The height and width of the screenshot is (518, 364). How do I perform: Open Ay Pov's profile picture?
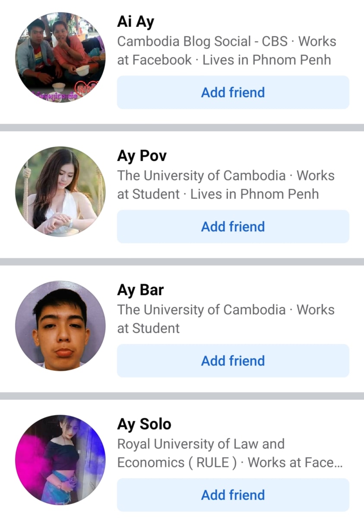(60, 192)
